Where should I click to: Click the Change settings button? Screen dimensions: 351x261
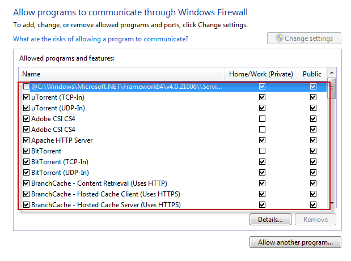point(304,38)
